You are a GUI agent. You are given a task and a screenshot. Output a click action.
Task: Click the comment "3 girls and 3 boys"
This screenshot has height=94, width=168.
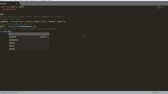(10, 19)
